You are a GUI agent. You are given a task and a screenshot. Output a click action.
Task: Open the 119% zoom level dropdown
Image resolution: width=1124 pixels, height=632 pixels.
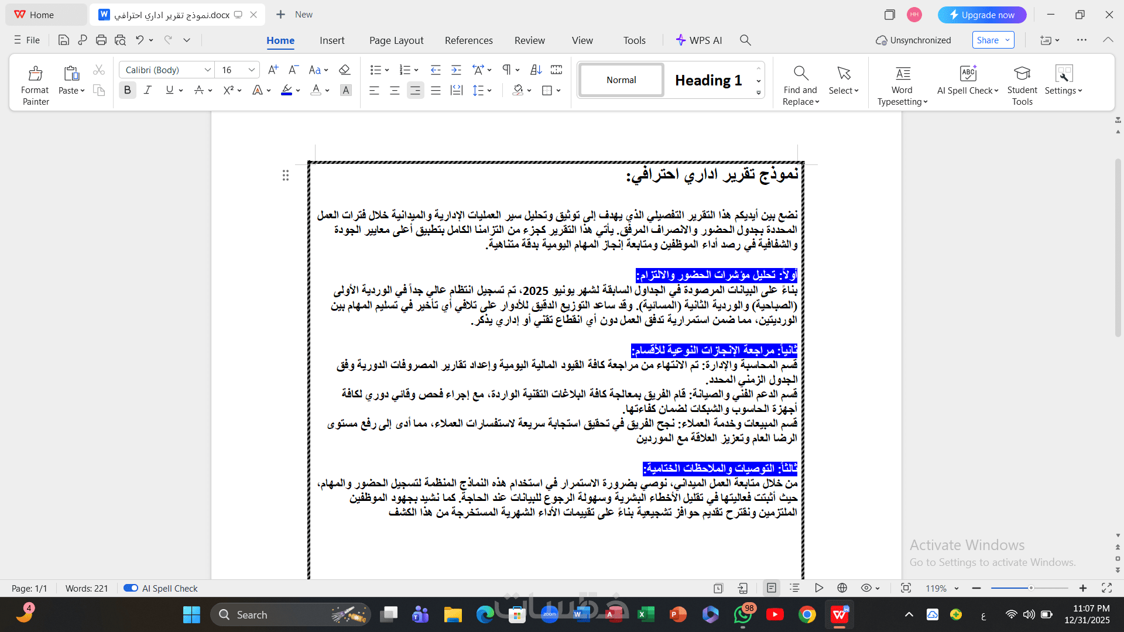(957, 589)
